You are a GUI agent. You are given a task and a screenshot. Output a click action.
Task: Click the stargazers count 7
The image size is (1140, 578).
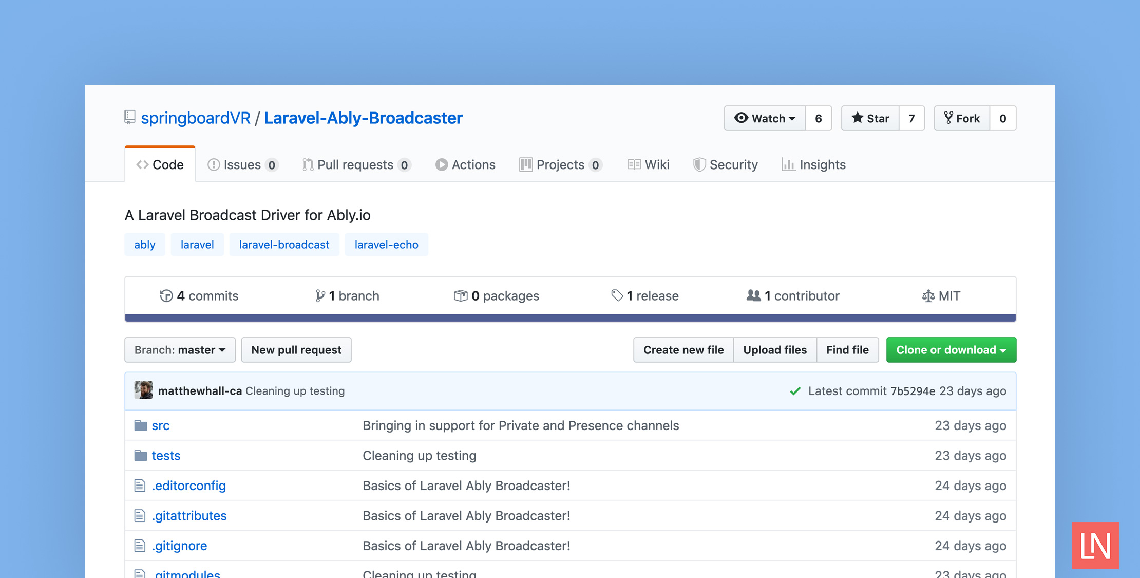tap(911, 118)
